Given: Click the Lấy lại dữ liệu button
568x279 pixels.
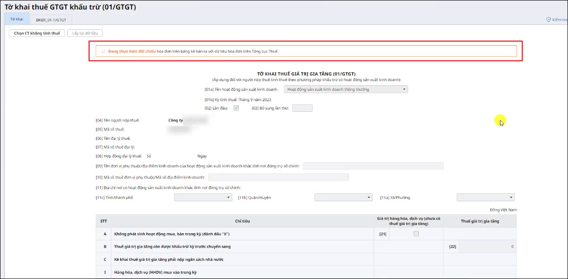Looking at the screenshot, I should point(85,33).
